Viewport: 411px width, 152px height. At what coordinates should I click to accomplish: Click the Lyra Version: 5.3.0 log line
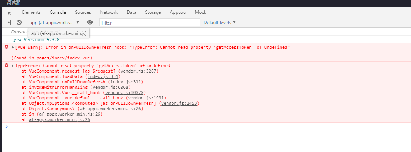35,40
